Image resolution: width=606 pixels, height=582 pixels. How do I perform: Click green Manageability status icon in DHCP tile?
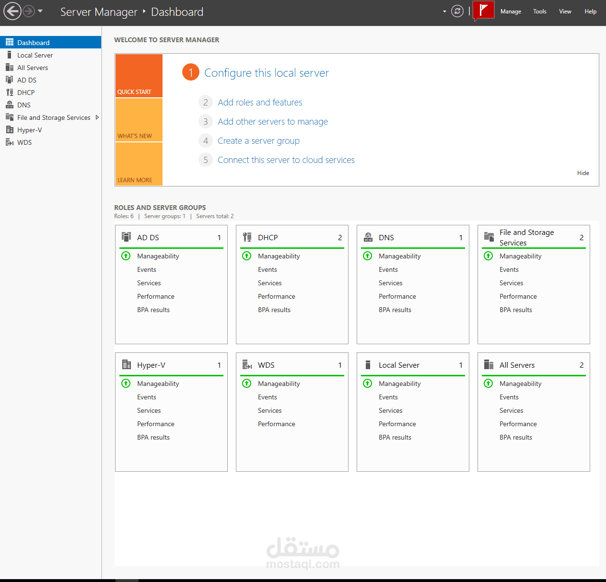click(x=246, y=256)
